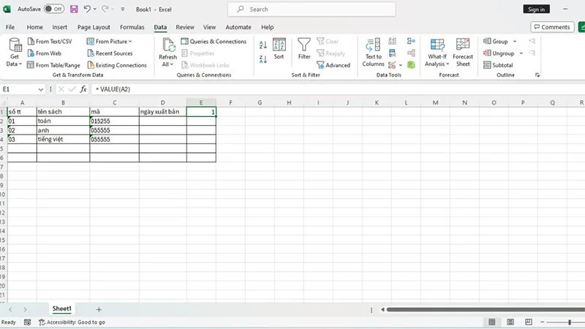Create a Forecast Sheet

coord(463,53)
